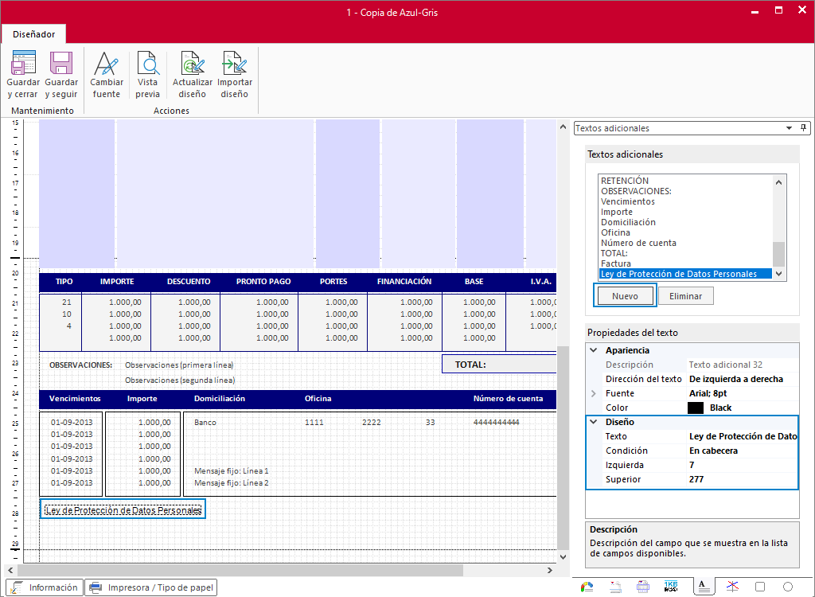Select the rectangle shape icon in bottom panel
The height and width of the screenshot is (597, 815).
point(760,587)
